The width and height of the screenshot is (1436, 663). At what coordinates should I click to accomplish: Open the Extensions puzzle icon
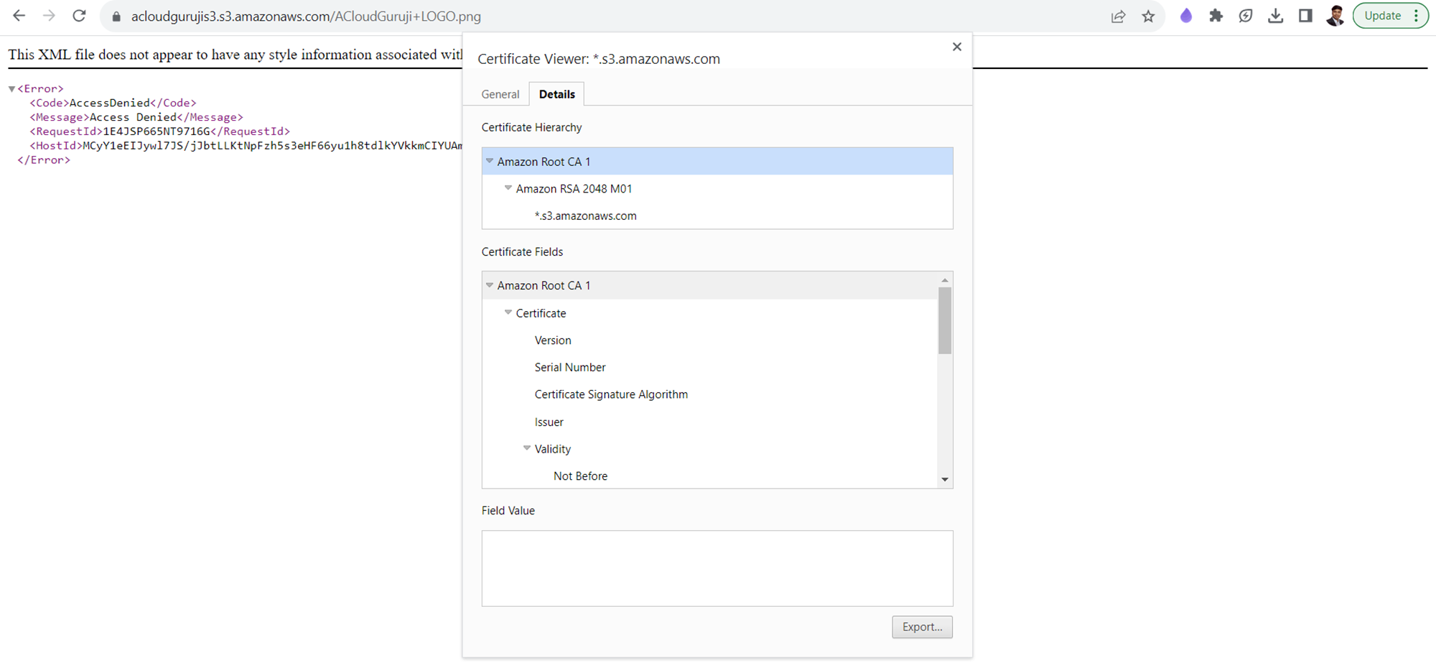click(1216, 16)
